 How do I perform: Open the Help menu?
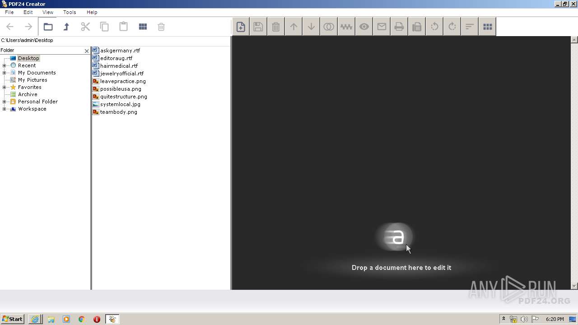tap(92, 12)
